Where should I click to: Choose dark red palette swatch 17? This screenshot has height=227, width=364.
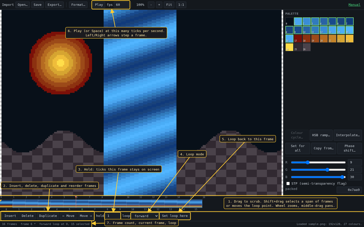coord(298,39)
